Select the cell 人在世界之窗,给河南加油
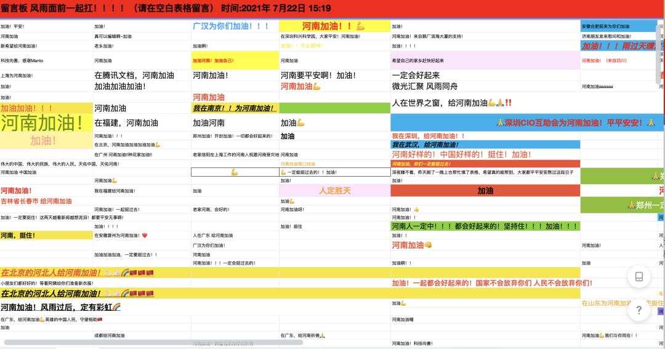The width and height of the screenshot is (665, 349). point(485,103)
